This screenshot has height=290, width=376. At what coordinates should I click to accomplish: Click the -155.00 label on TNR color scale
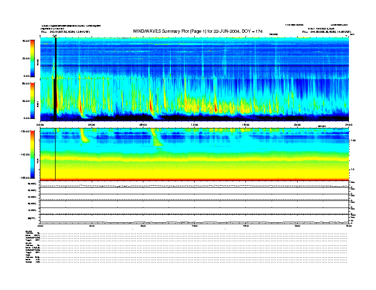(x=25, y=178)
